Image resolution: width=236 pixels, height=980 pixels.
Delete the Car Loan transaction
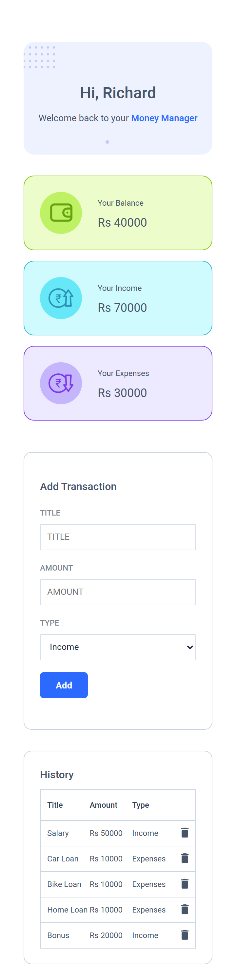coord(185,858)
